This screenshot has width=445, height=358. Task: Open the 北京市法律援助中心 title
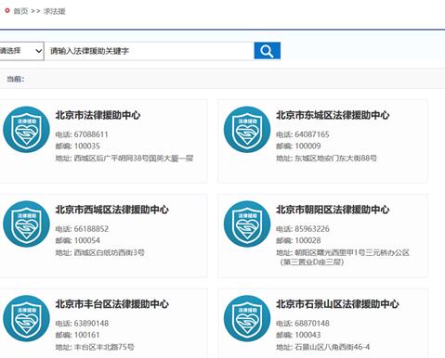(x=98, y=115)
